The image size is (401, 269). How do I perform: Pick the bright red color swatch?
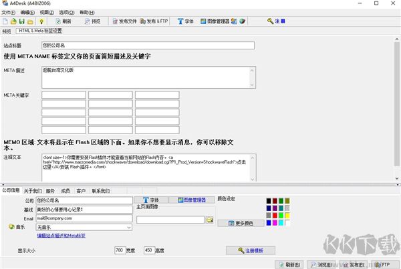tap(275, 216)
